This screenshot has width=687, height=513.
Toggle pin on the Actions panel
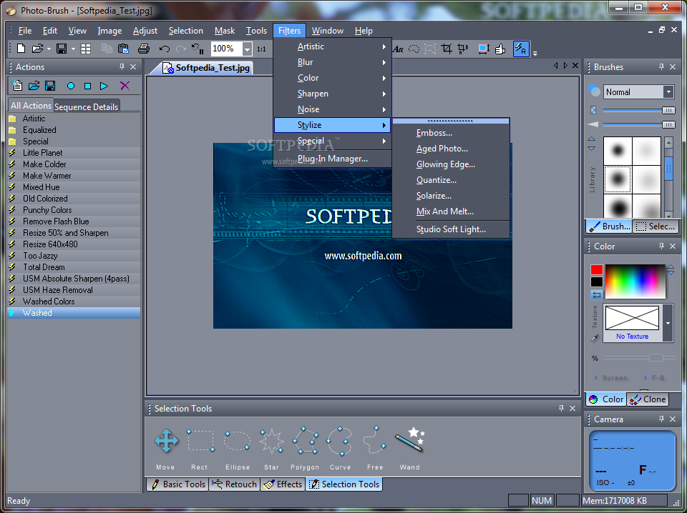click(122, 67)
